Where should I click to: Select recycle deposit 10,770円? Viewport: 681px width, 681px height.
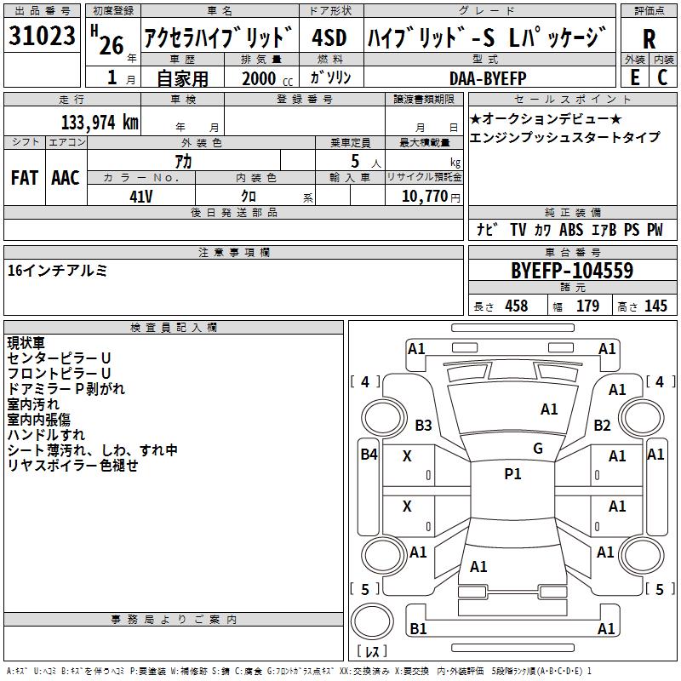431,197
